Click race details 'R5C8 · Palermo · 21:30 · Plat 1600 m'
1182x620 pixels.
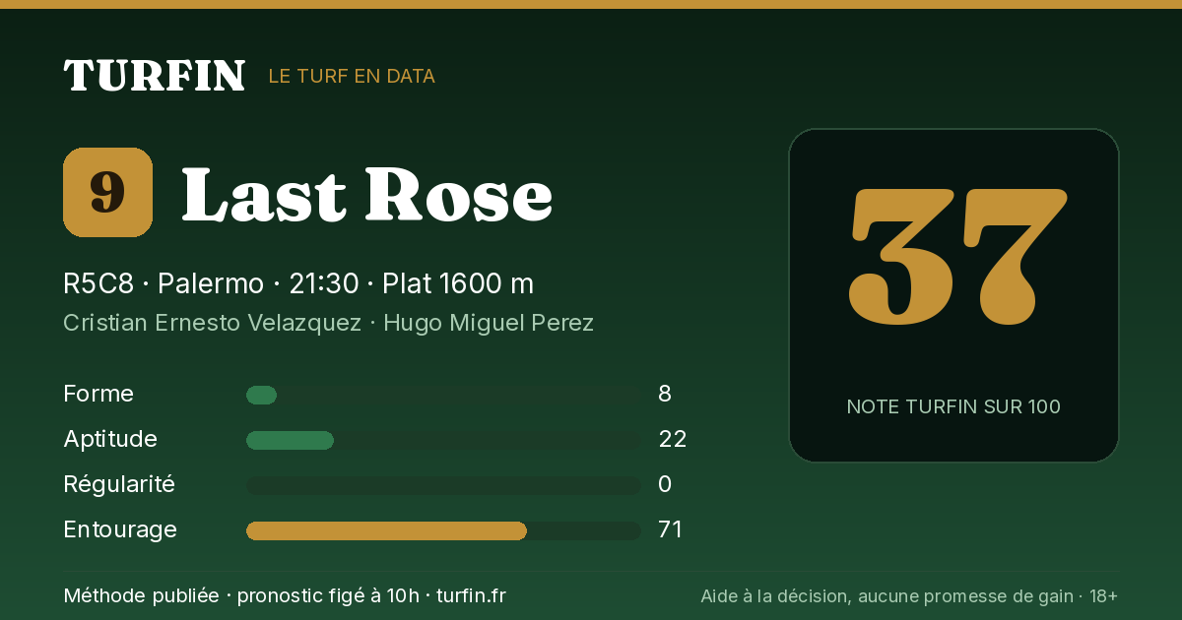(298, 283)
